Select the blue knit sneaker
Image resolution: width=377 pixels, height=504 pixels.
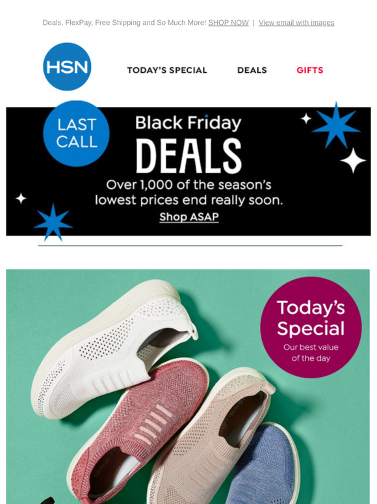click(x=263, y=466)
